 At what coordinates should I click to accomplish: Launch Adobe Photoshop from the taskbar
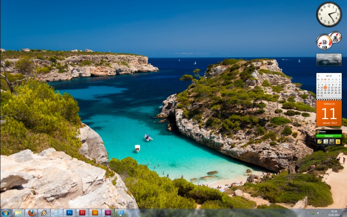(x=69, y=213)
